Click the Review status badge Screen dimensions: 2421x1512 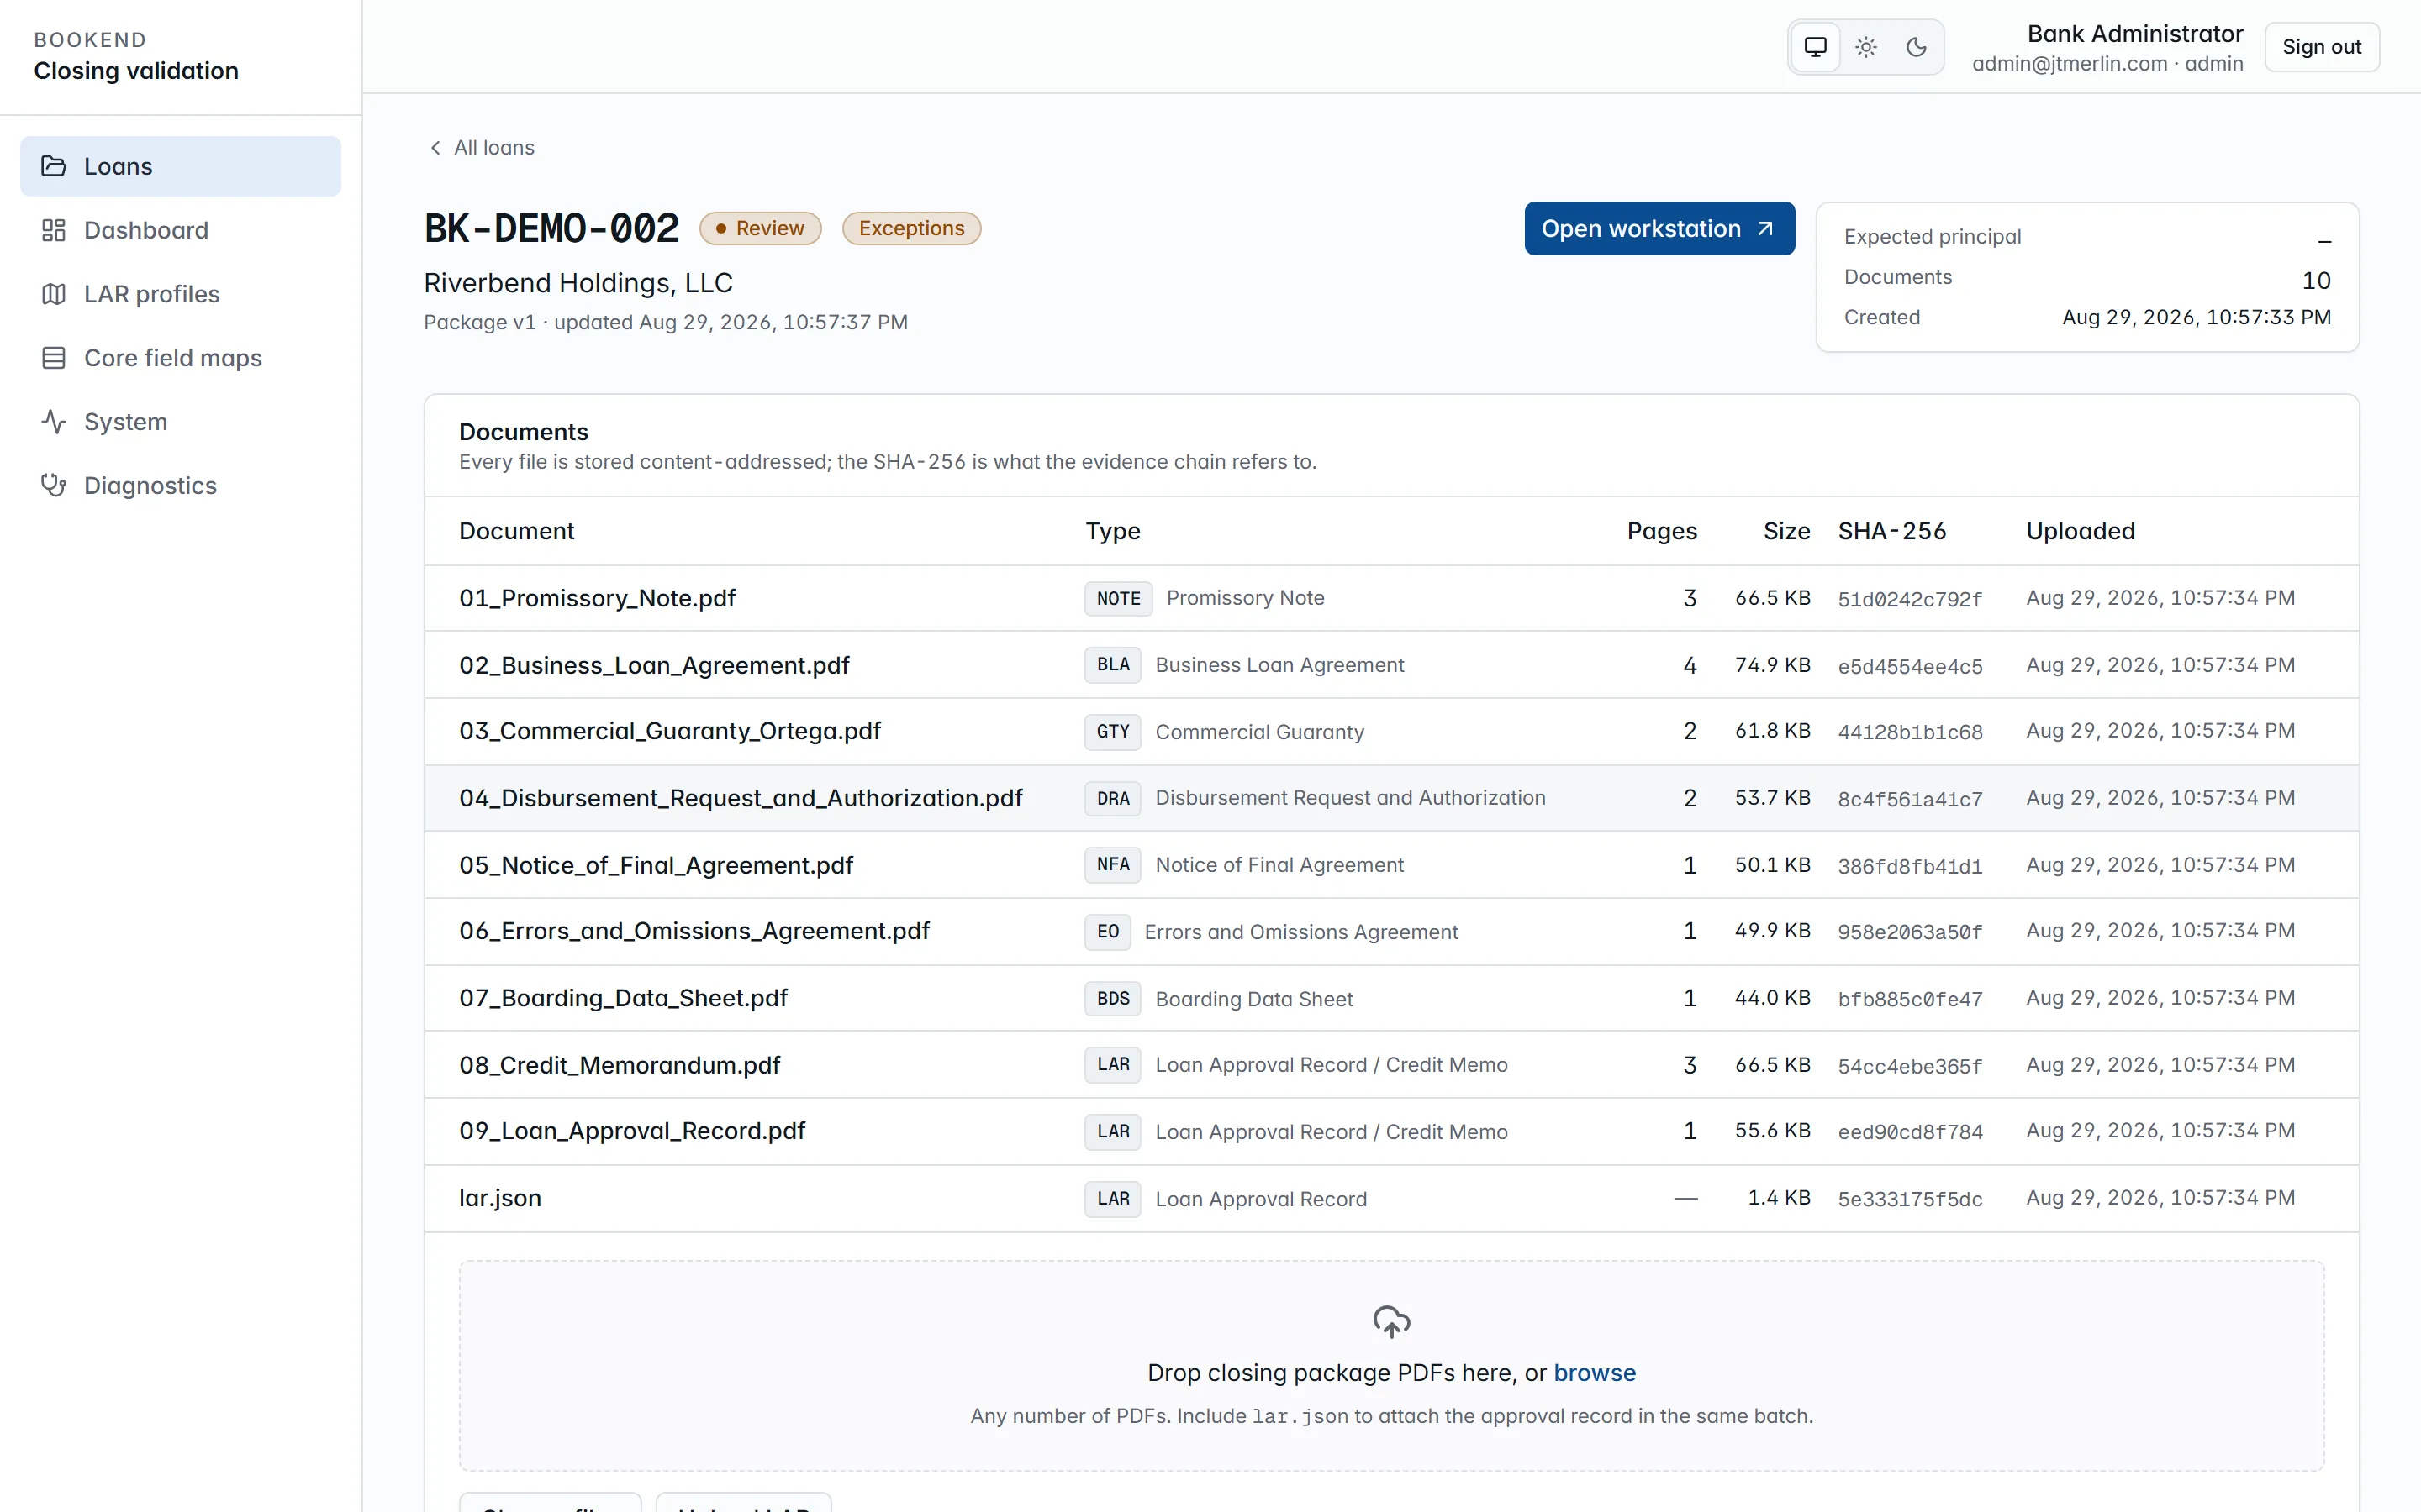click(x=760, y=228)
